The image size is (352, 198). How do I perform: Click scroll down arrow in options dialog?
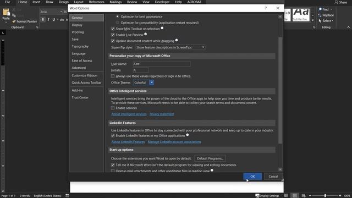[x=280, y=169]
